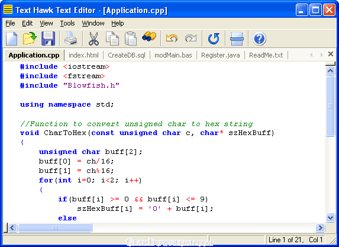Undo last edit with undo arrow
Screen dimensions: 339x247
point(172,39)
